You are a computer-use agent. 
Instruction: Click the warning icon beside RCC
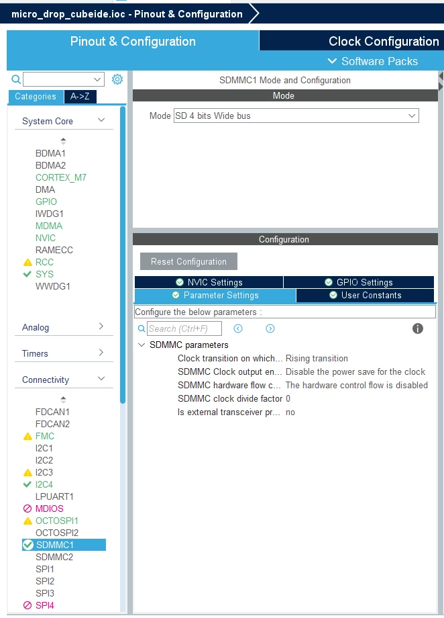(x=27, y=262)
